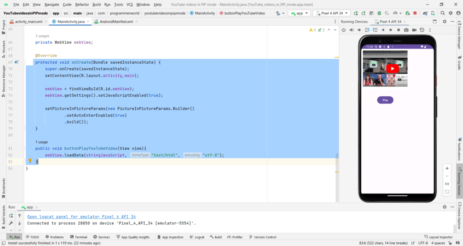The image size is (463, 246).
Task: Go to previous highlighted error arrow up
Action: pos(329,30)
